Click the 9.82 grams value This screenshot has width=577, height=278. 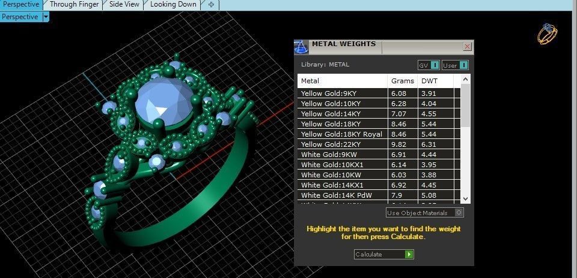tap(398, 144)
